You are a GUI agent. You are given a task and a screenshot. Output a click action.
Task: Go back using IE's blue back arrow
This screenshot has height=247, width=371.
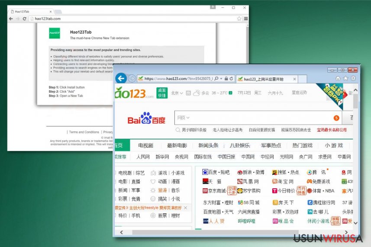121,78
